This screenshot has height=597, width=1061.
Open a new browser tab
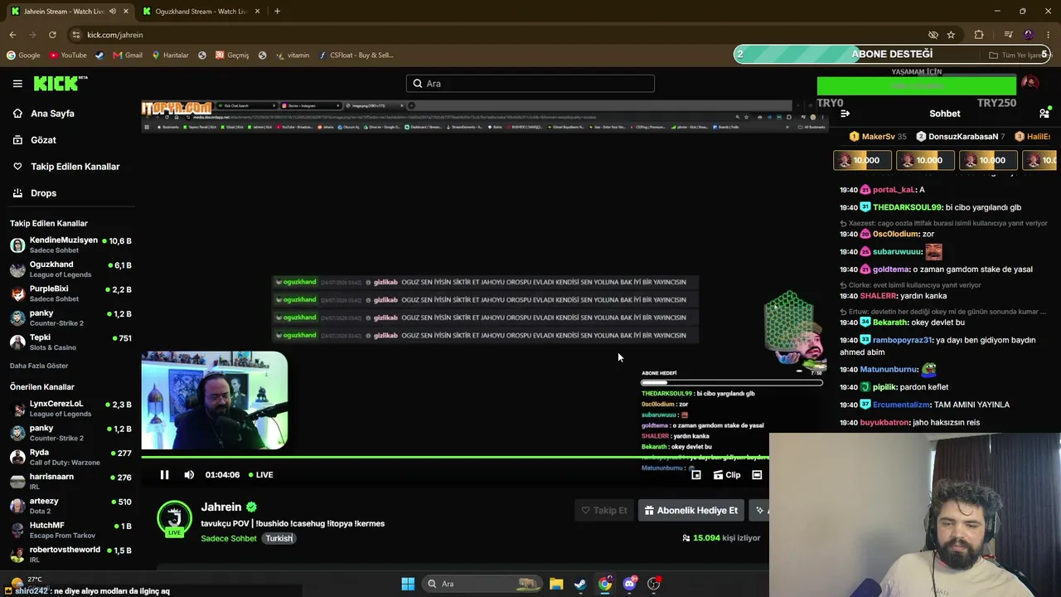pyautogui.click(x=277, y=12)
